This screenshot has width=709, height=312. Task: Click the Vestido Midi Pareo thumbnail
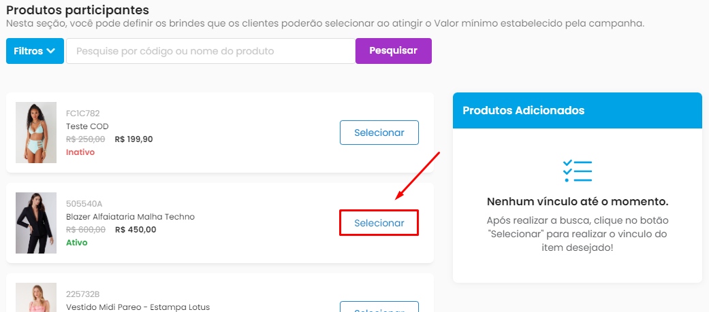36,298
